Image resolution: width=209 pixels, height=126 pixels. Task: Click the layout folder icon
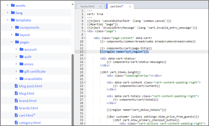(x=17, y=35)
